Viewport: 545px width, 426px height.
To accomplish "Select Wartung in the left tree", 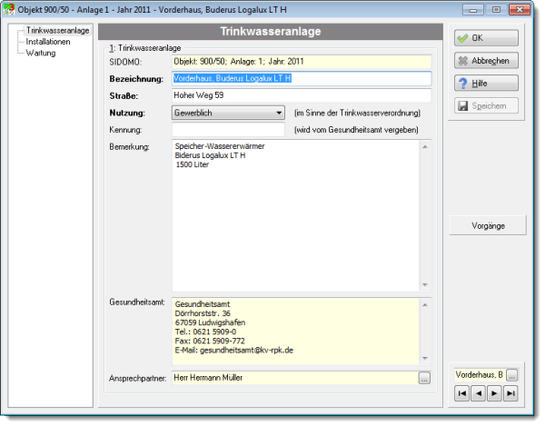I will tap(41, 53).
